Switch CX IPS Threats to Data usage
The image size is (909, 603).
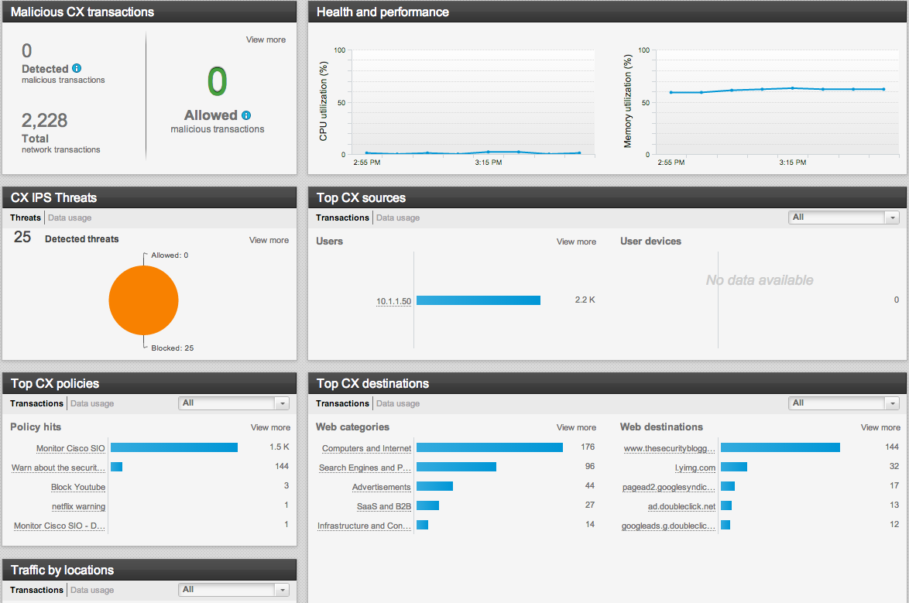click(70, 218)
